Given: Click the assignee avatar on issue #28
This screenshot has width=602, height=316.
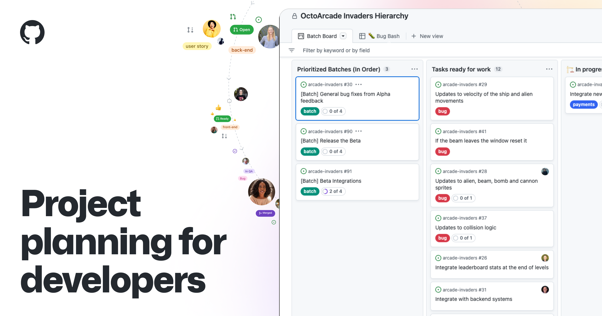Looking at the screenshot, I should coord(545,172).
